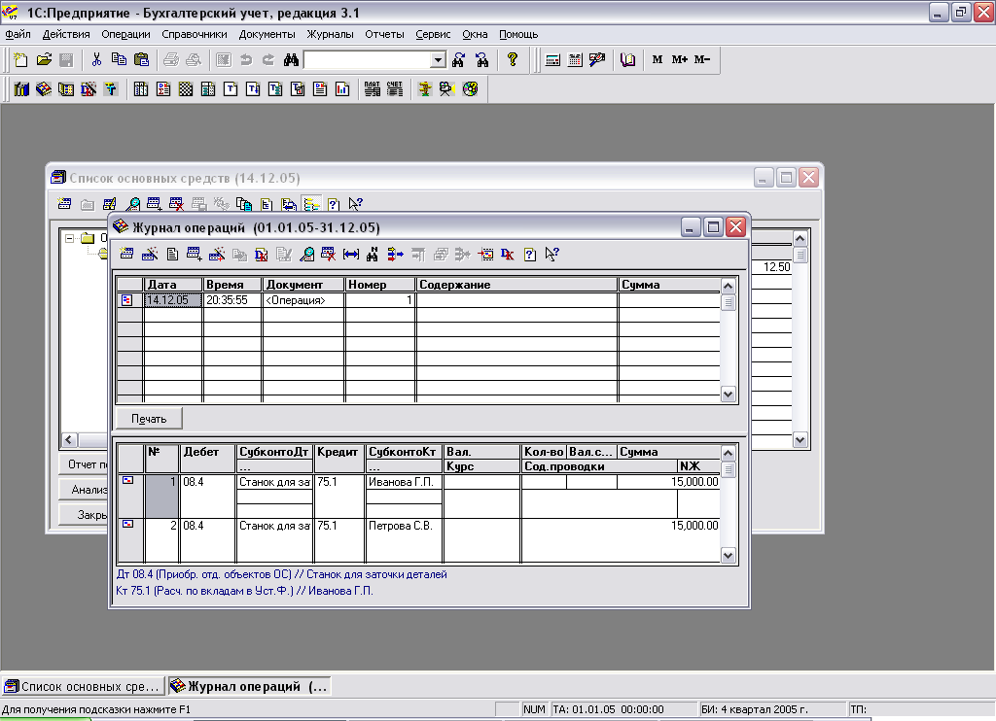996x721 pixels.
Task: Open the Calendar icon next to calculator
Action: coord(575,59)
